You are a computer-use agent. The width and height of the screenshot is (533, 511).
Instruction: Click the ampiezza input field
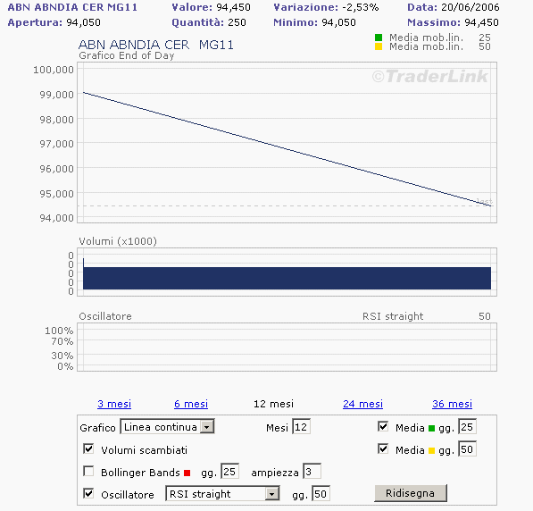(x=312, y=472)
